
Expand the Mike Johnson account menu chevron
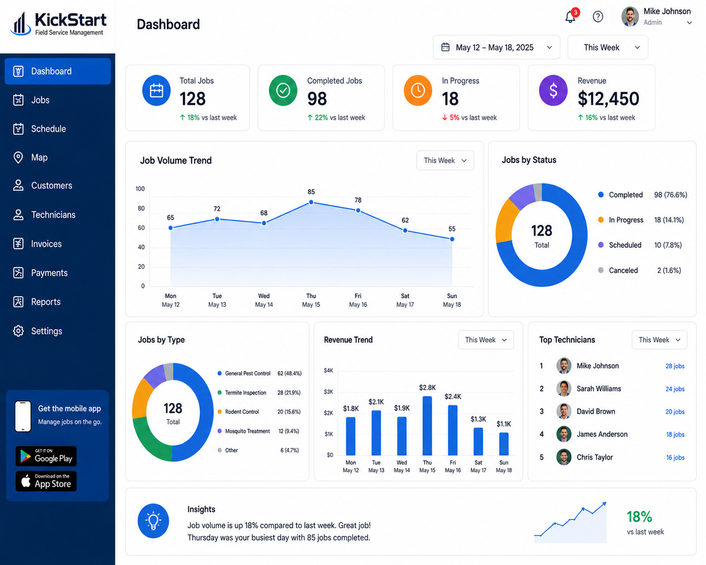coord(689,23)
